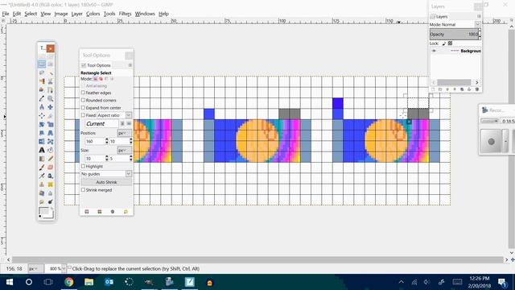Select the Ellipse Select tool
The width and height of the screenshot is (515, 290).
[50, 64]
